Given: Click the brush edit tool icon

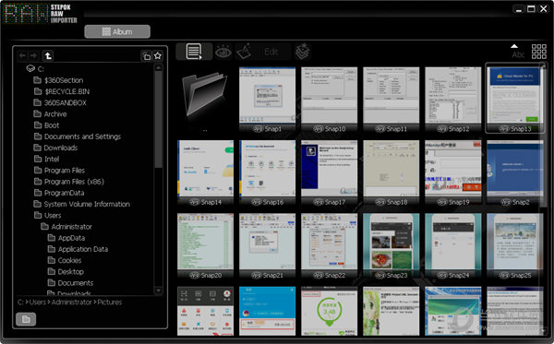Looking at the screenshot, I should [x=245, y=52].
